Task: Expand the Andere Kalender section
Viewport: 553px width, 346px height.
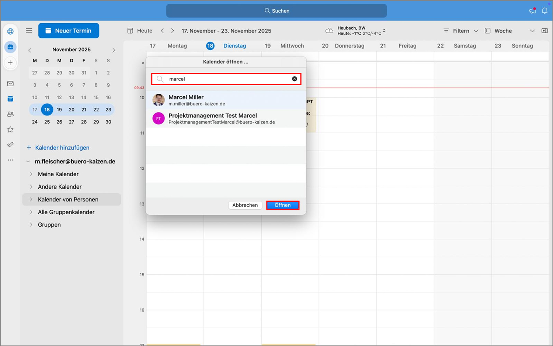Action: [32, 187]
